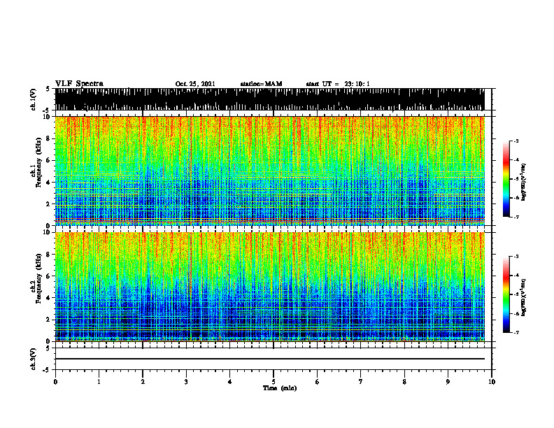Image resolution: width=554 pixels, height=428 pixels.
Task: Click the 'station=MAM' header label
Action: click(261, 84)
